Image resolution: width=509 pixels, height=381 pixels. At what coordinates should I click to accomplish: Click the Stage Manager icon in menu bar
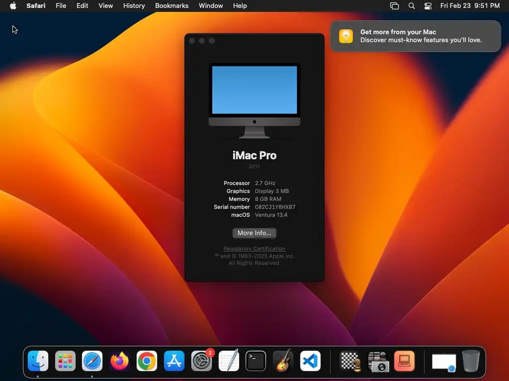394,6
